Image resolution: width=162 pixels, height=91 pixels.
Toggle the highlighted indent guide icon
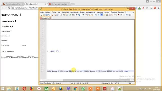click(101, 15)
